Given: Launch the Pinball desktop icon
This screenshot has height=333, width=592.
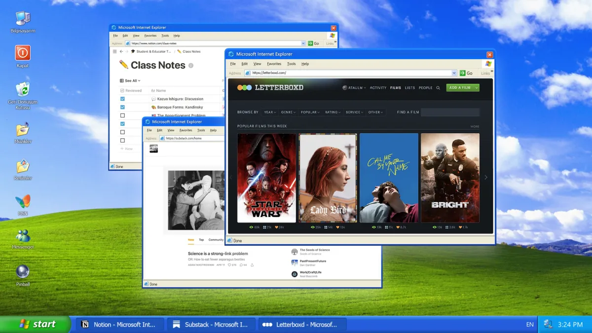Looking at the screenshot, I should (x=23, y=271).
